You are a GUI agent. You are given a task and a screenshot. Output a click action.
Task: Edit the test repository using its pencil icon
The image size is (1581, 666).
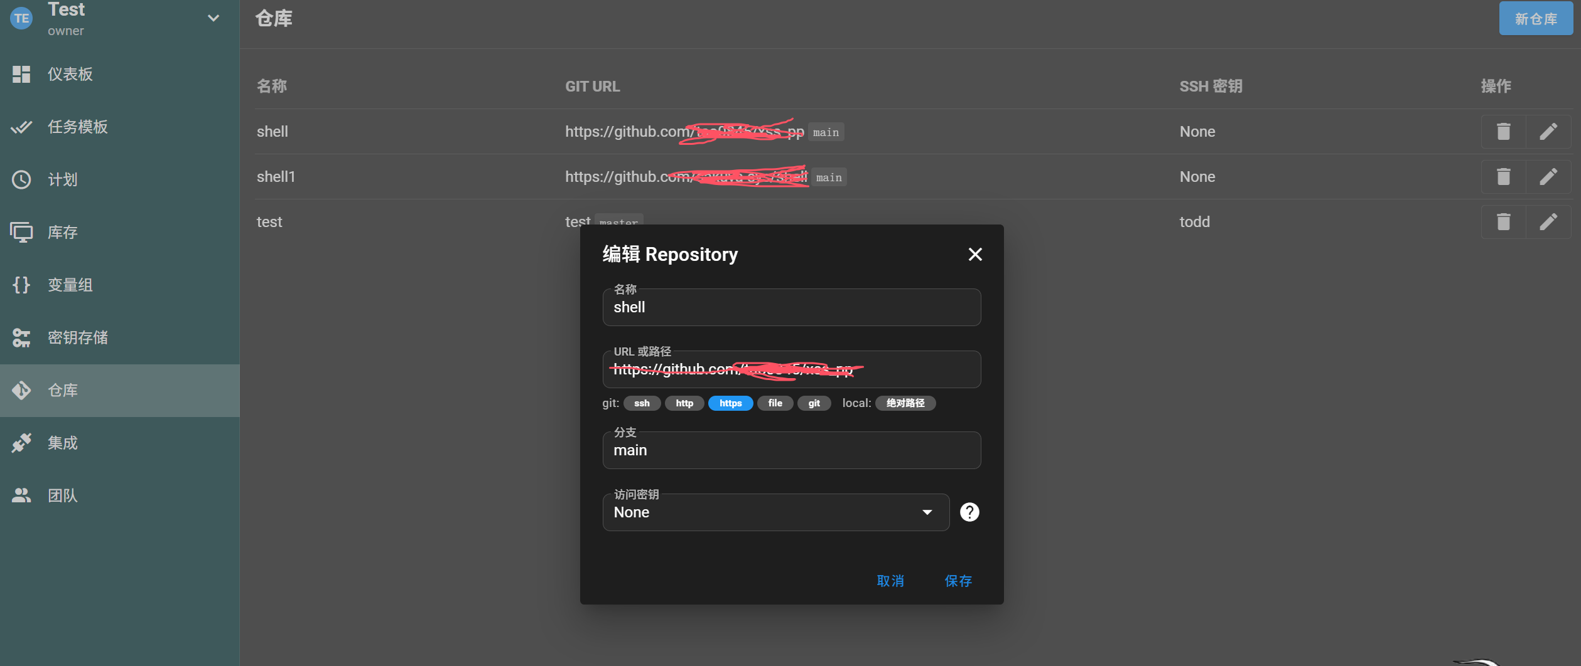1548,222
